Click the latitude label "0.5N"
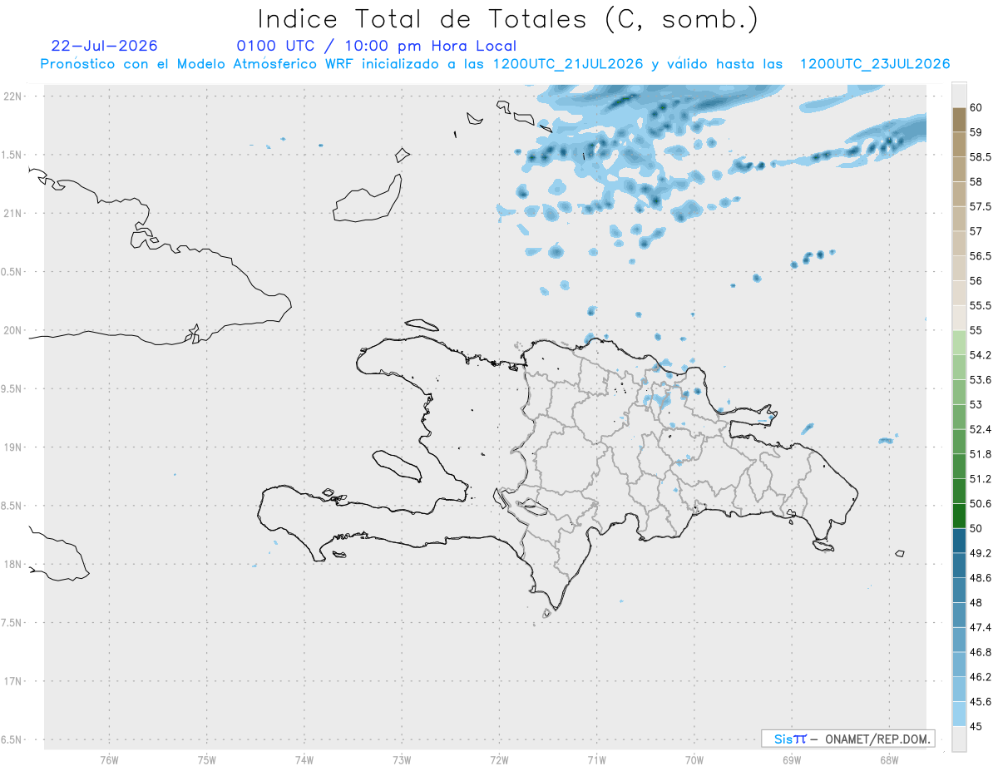Screen dimensions: 998x771 12,272
